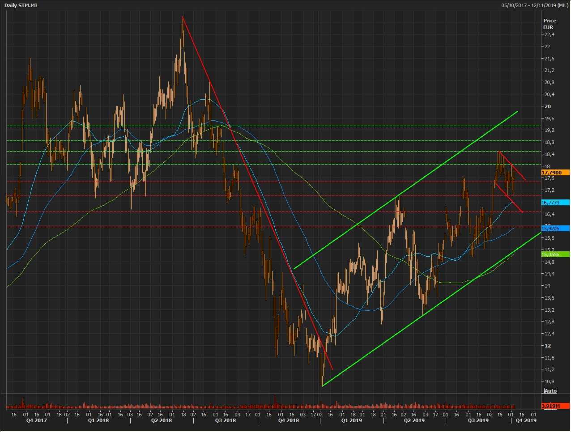The image size is (571, 432).
Task: Click the Q4 2017 label on time axis
Action: 36,420
